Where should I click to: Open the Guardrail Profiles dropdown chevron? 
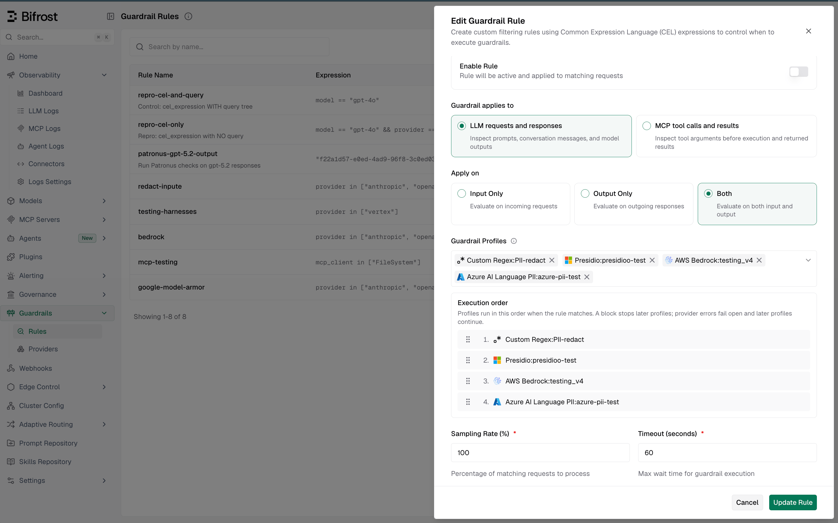(808, 260)
